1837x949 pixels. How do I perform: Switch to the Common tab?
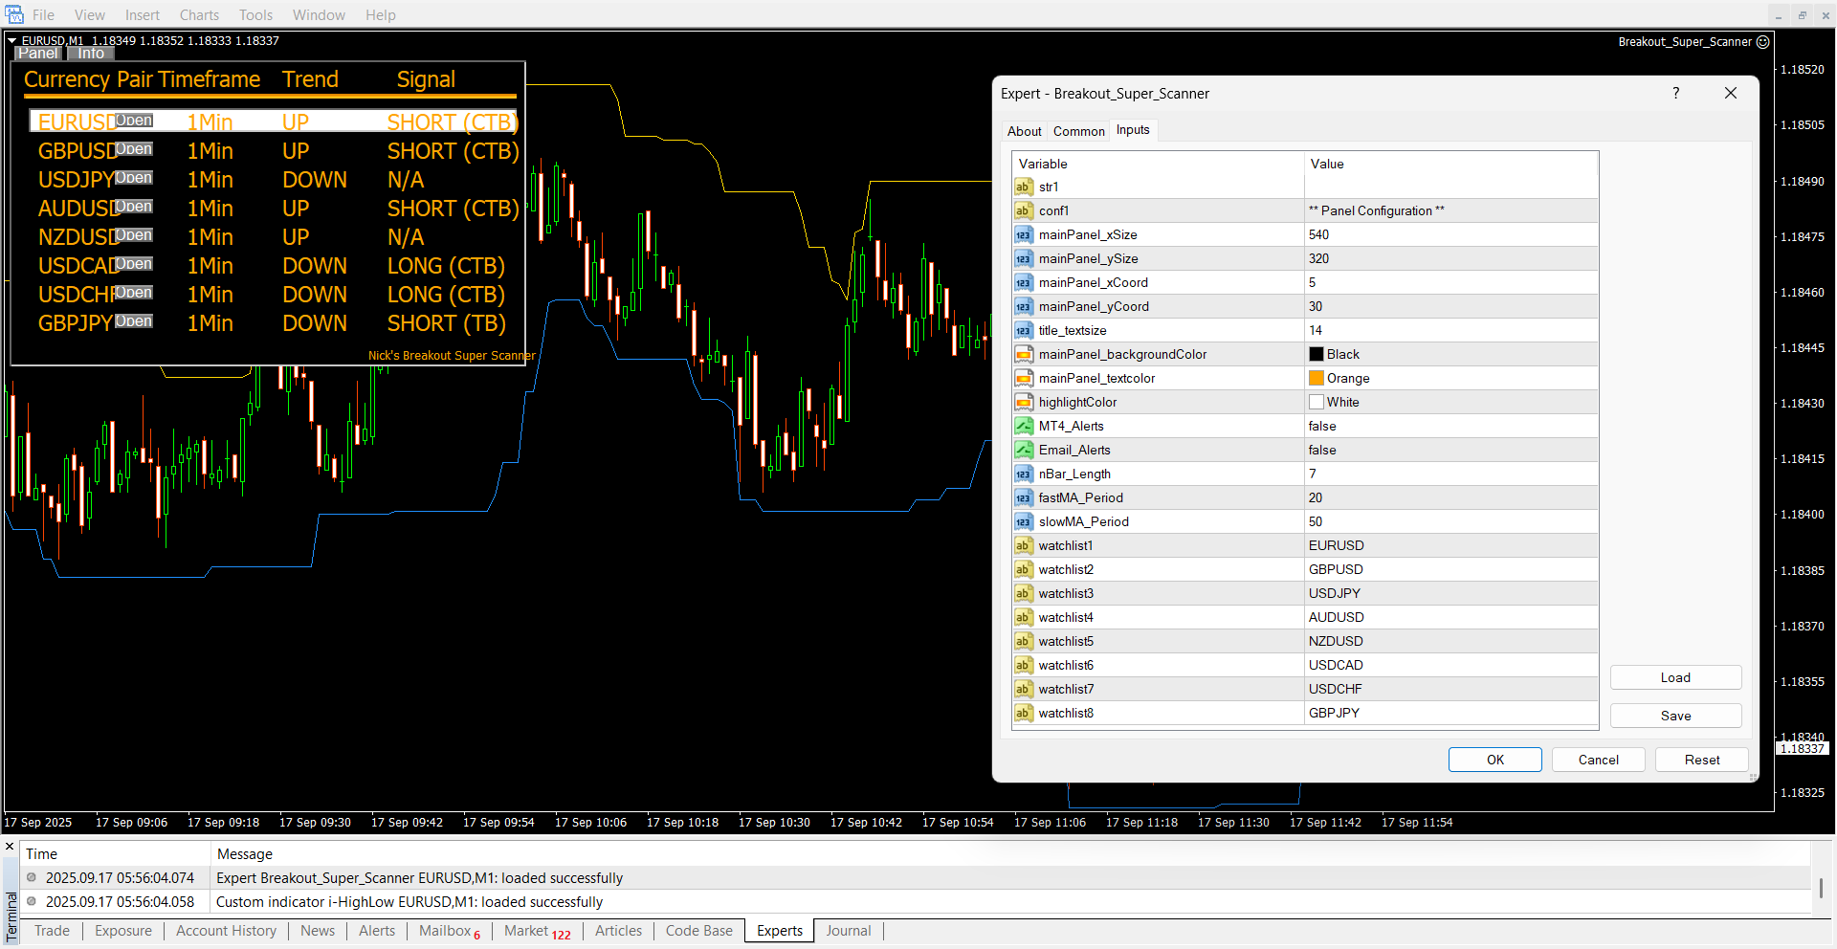point(1078,131)
